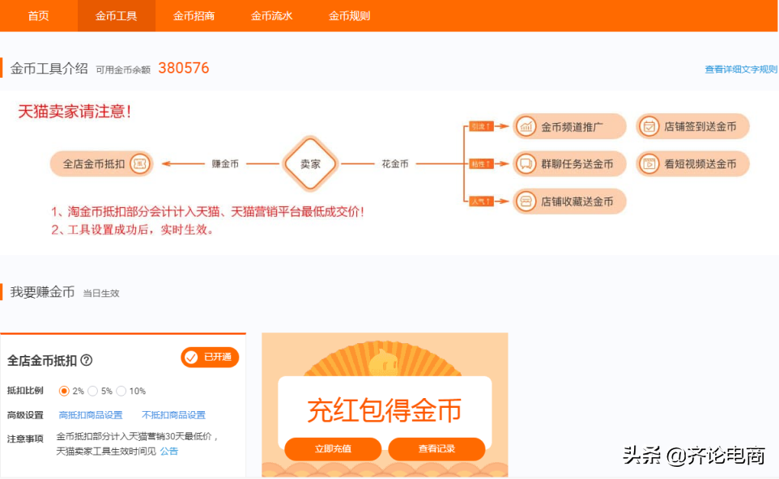Click the 天猫卖家请注意! notice
Screen dimensions: 779x479
(x=74, y=111)
